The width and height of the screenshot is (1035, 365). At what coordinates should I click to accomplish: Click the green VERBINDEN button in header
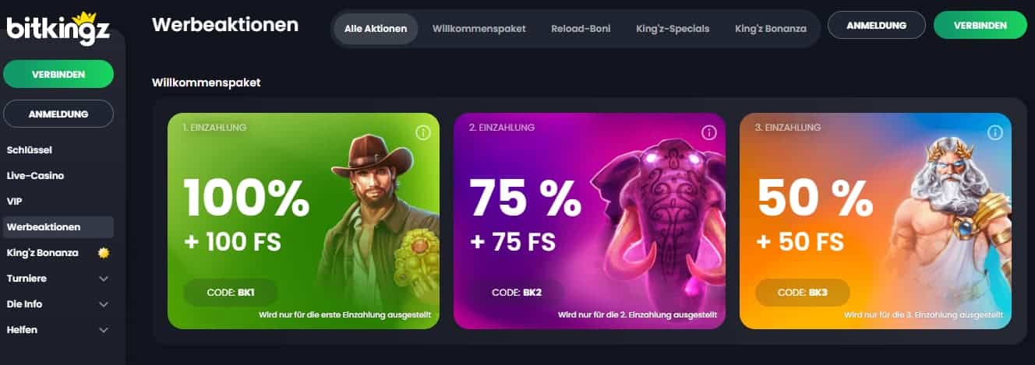(980, 25)
